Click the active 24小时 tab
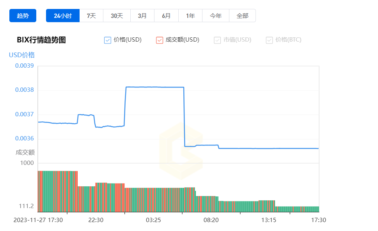This screenshot has height=231, width=378. [62, 16]
